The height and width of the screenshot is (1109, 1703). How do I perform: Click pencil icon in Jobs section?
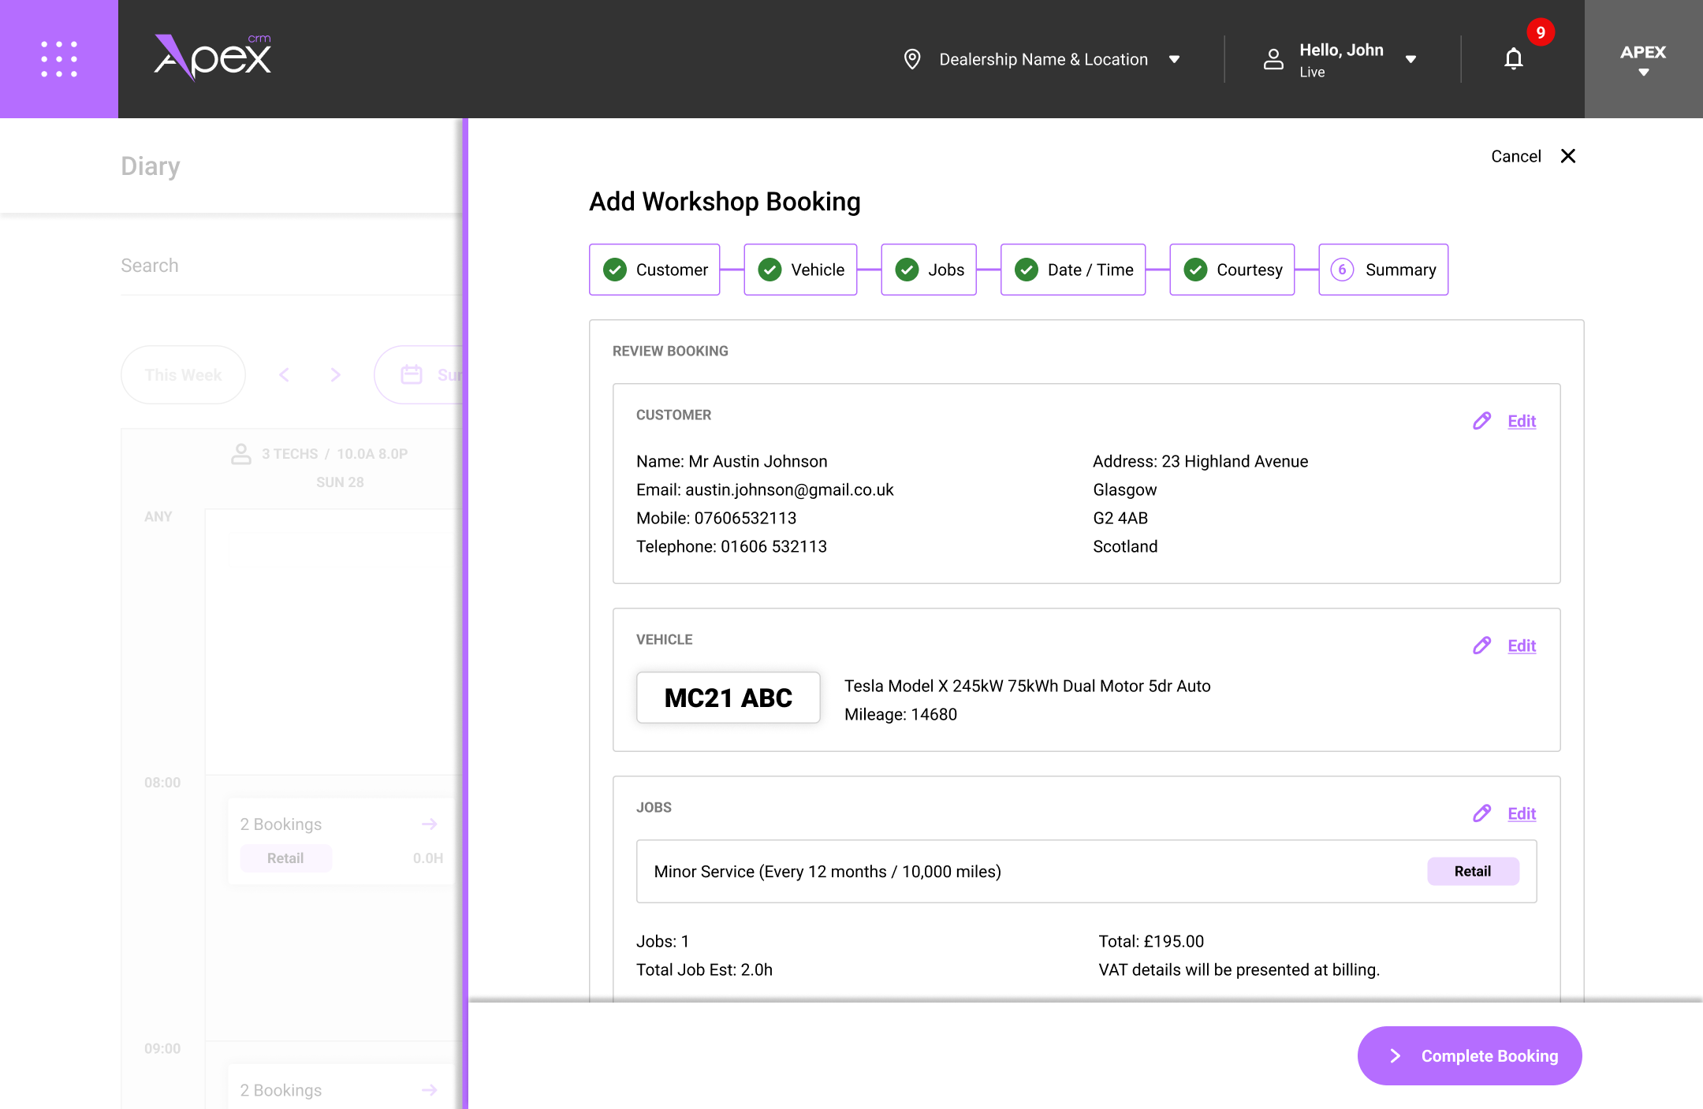pos(1481,813)
